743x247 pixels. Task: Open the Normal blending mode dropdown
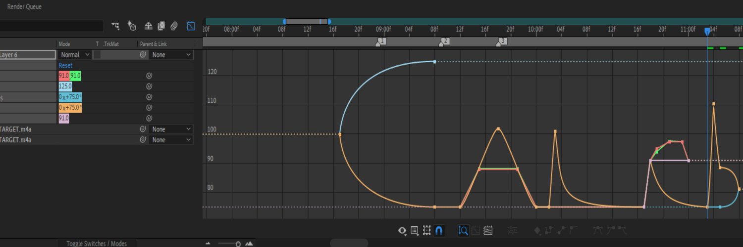click(75, 55)
